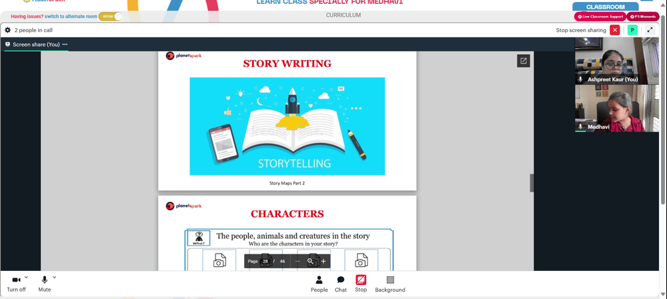Click microphone icon on Ashpreet Kaur tile
Screen dimensions: 667x299
pos(580,79)
